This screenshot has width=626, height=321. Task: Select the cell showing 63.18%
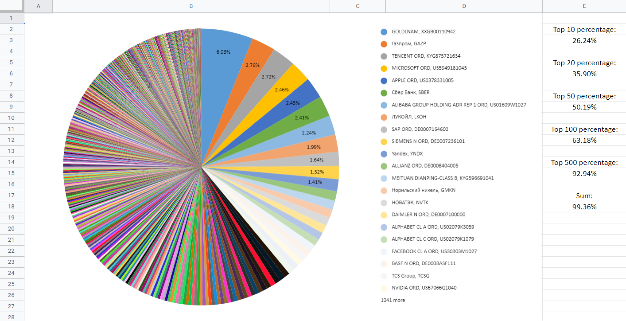click(584, 140)
